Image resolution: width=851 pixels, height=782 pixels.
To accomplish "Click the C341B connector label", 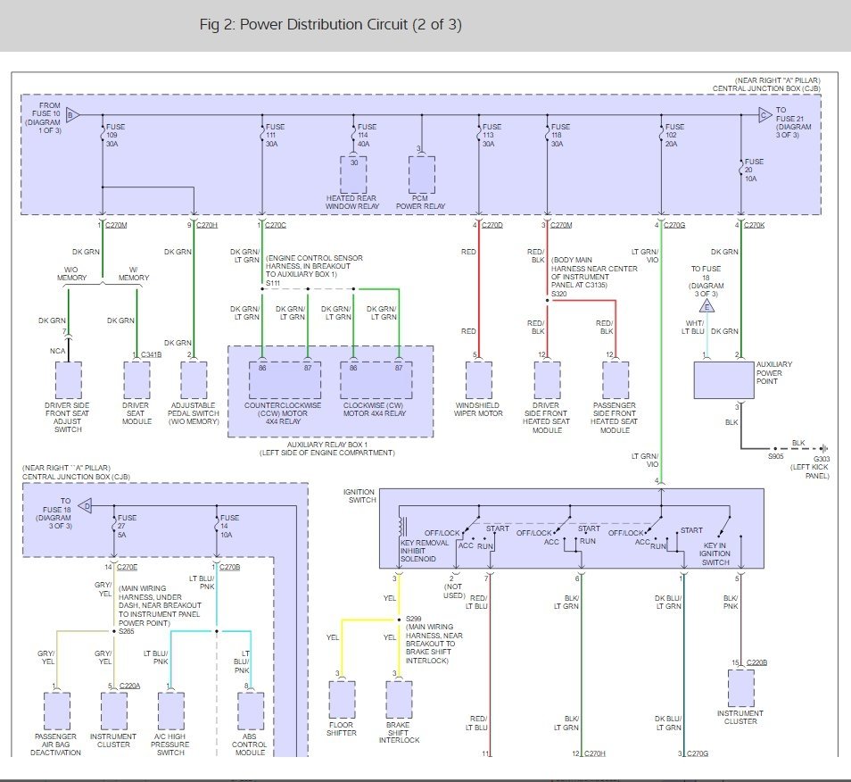I will tap(152, 354).
